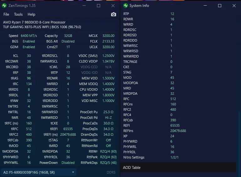Click the System Info window logo icon
This screenshot has width=241, height=177.
click(126, 6)
